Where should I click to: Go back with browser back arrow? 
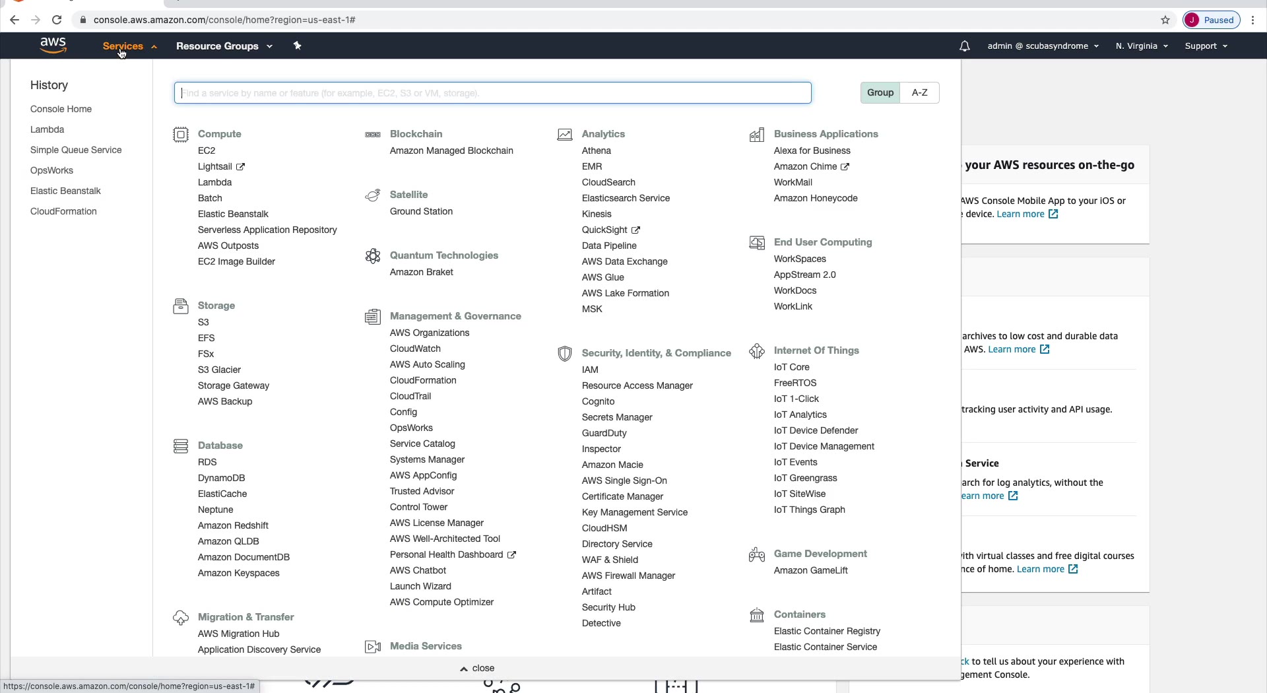click(x=15, y=20)
